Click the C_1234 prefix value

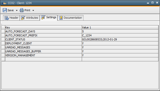pos(120,35)
